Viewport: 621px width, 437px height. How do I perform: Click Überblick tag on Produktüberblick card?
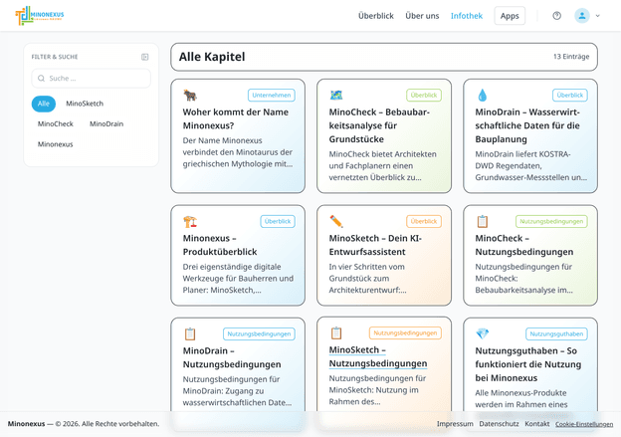pyautogui.click(x=278, y=221)
